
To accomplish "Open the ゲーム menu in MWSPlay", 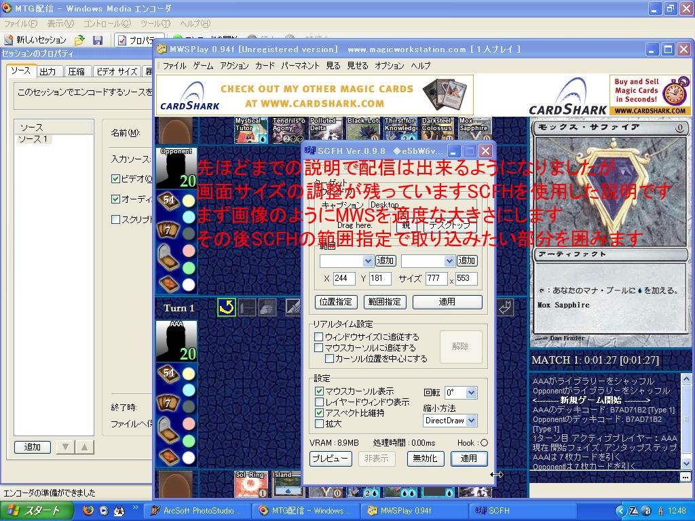I will tap(203, 66).
